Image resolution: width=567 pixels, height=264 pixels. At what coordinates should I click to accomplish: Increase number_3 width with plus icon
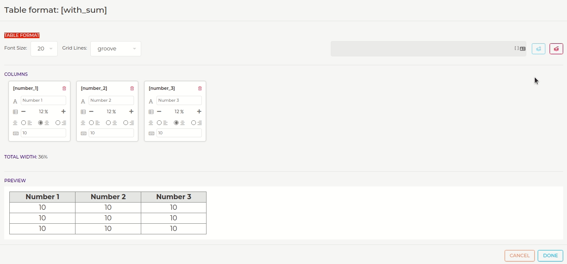[199, 111]
